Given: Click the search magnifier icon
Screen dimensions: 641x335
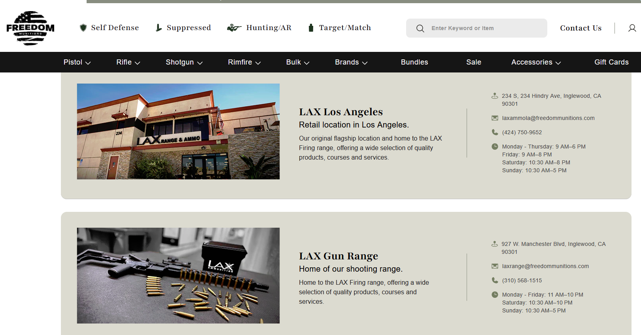Looking at the screenshot, I should click(x=420, y=29).
